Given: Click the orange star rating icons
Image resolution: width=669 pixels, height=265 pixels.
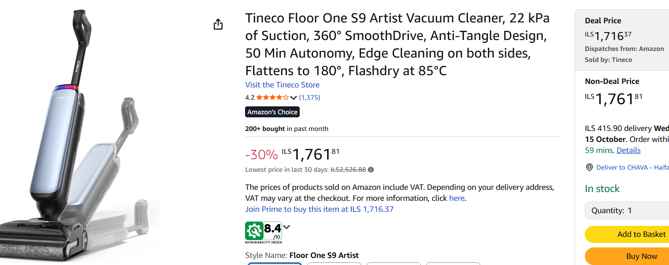Looking at the screenshot, I should click(272, 98).
